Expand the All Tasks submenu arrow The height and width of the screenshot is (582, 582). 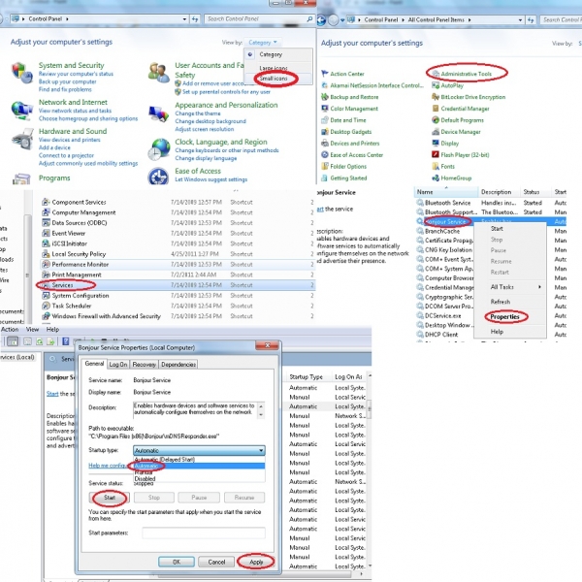click(539, 286)
